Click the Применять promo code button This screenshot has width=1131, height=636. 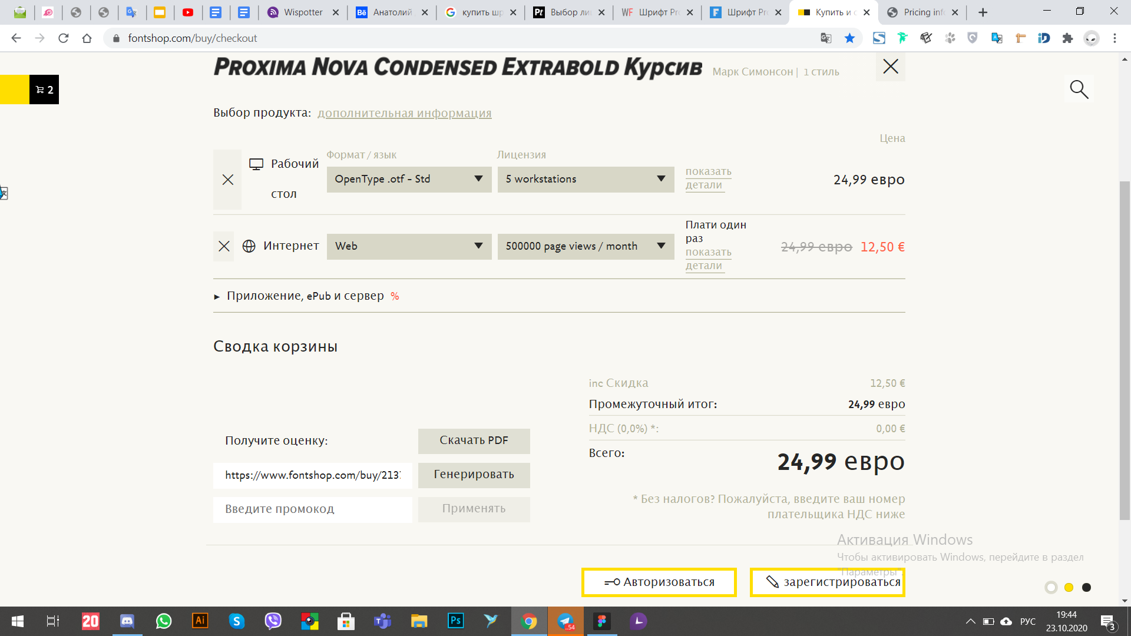click(474, 509)
